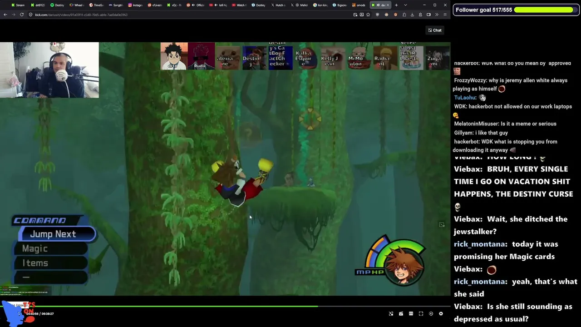Open the browser downloads arrow icon
Image resolution: width=581 pixels, height=327 pixels.
(412, 15)
